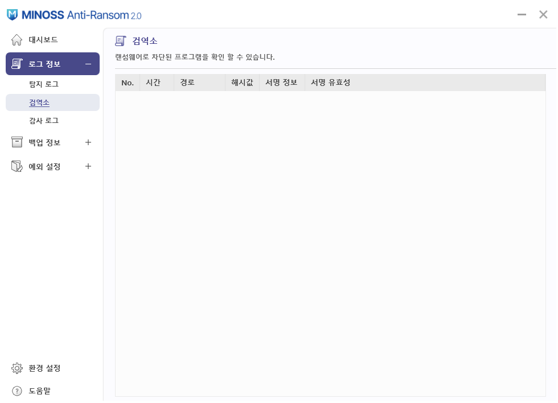
Task: Open the 탐지 로그 submenu
Action: pos(44,84)
